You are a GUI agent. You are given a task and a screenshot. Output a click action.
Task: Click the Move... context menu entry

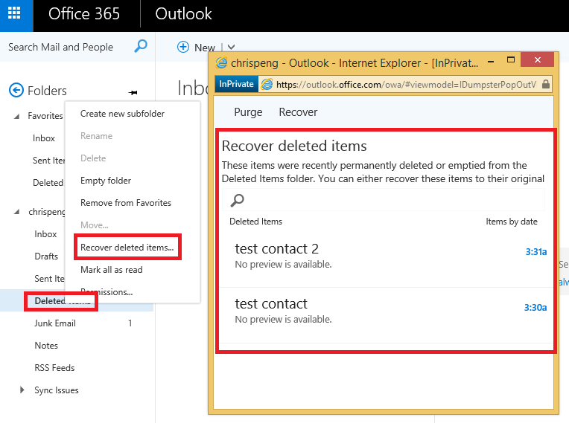tap(95, 225)
